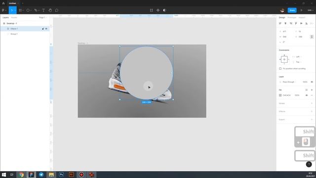The image size is (316, 178).
Task: Click the fill opacity percentage field
Action: 297,95
